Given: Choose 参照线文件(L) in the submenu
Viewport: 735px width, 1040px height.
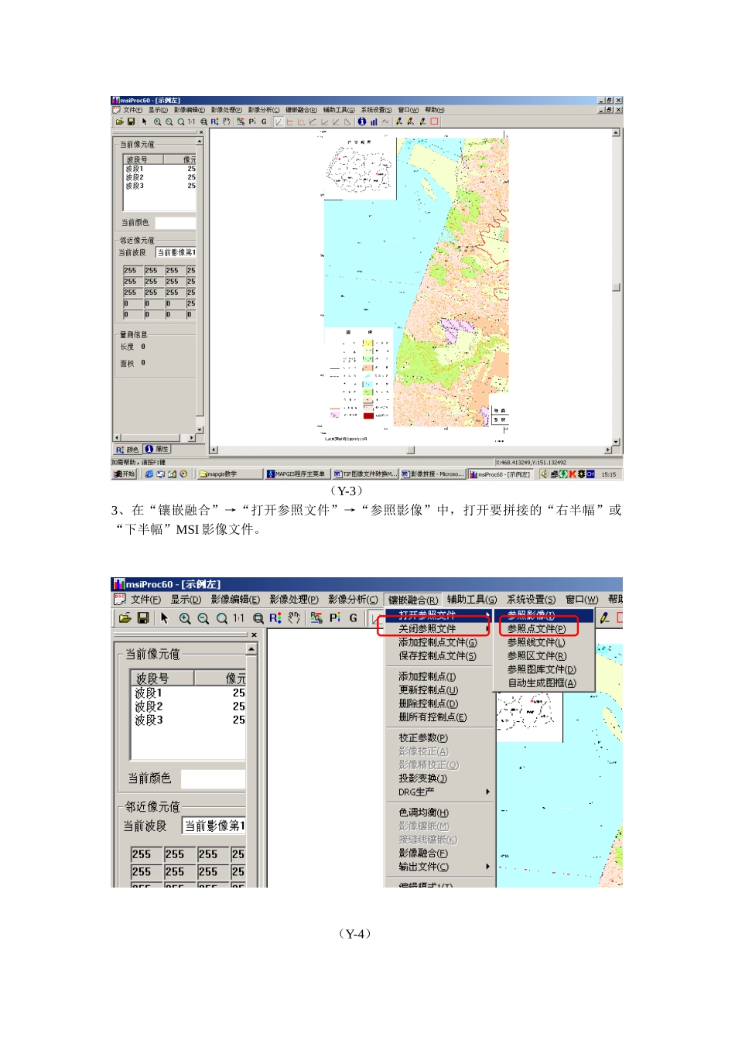Looking at the screenshot, I should click(x=545, y=642).
